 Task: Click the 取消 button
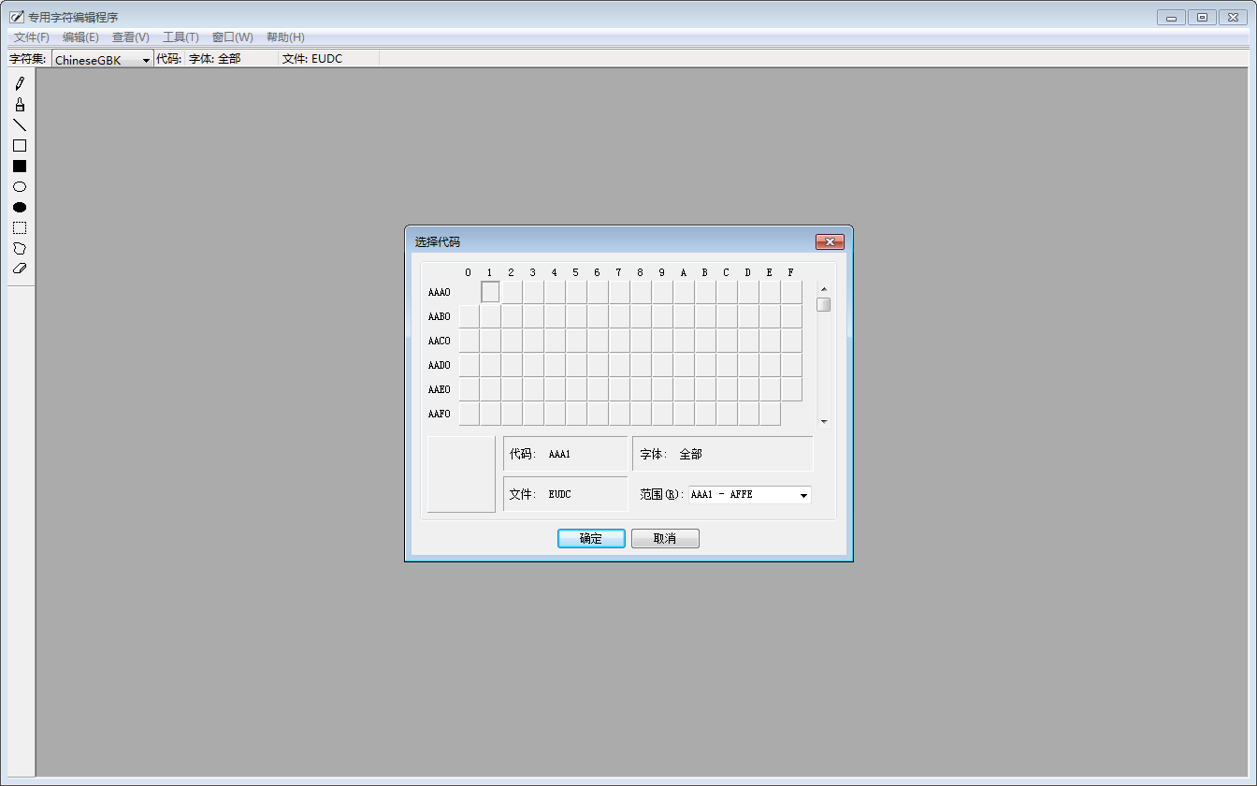coord(665,539)
